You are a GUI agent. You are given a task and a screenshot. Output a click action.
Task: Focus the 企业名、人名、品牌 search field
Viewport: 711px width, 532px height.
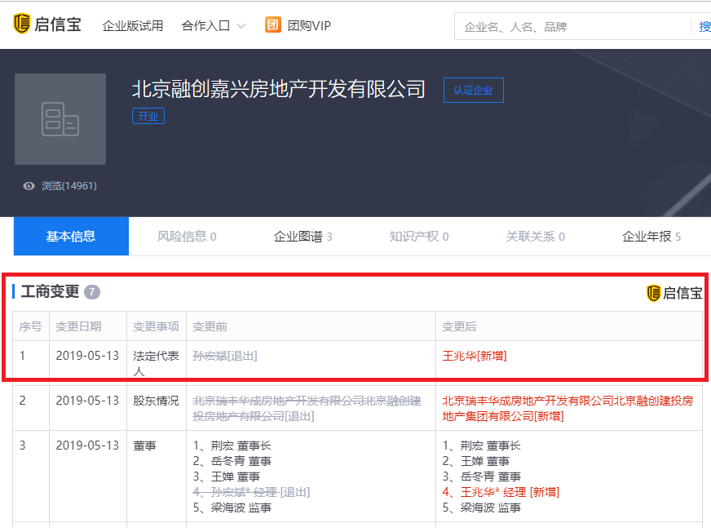tap(571, 27)
